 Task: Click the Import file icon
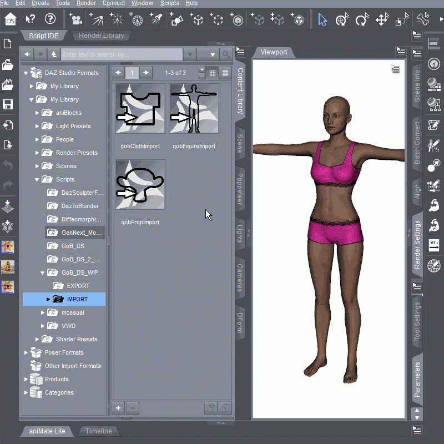click(x=8, y=125)
